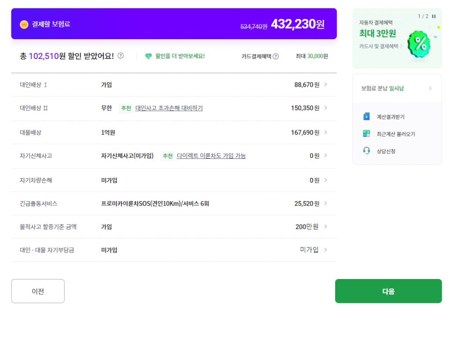Open the 다이렉트 이륜차도 가입 가능 link
The image size is (451, 338).
(211, 156)
